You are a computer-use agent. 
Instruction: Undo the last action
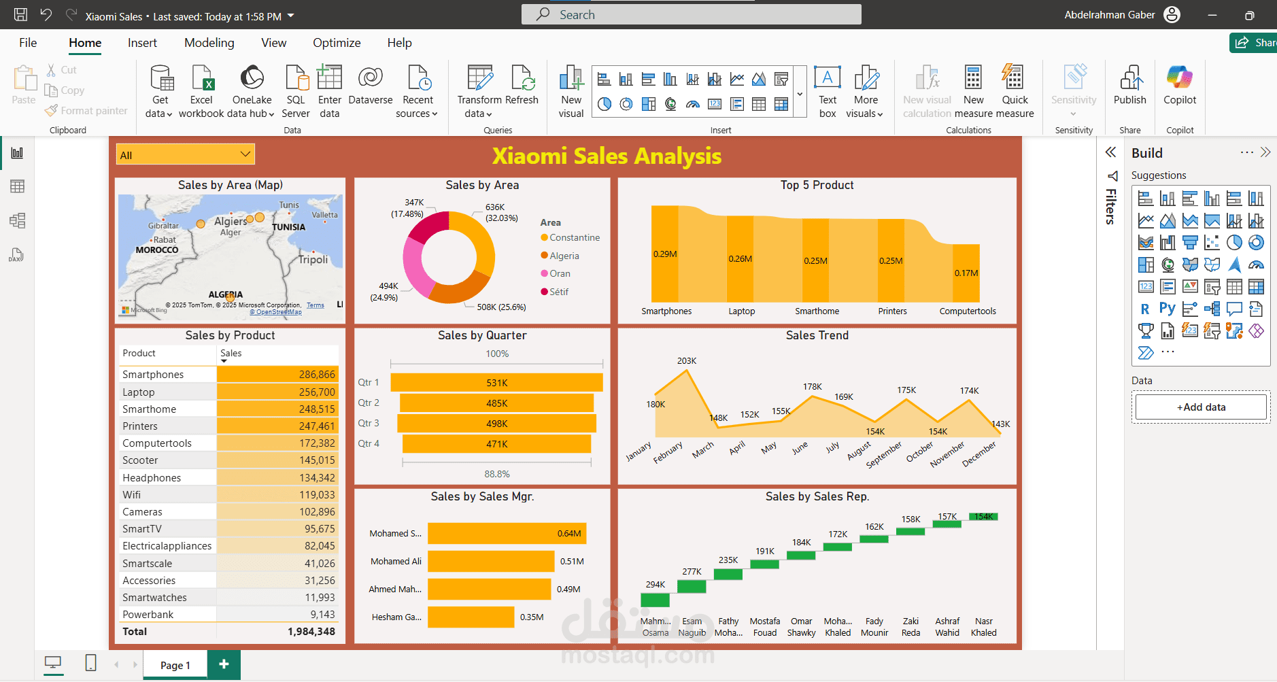(x=46, y=15)
